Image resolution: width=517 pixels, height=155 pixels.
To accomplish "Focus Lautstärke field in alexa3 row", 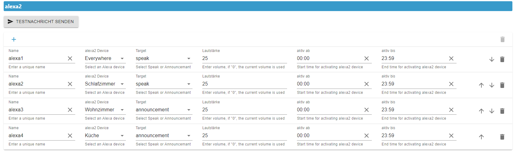I will click(245, 110).
